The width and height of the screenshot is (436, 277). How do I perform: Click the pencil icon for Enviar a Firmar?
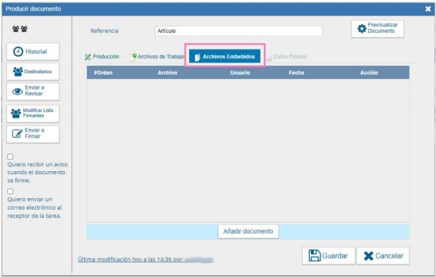17,133
